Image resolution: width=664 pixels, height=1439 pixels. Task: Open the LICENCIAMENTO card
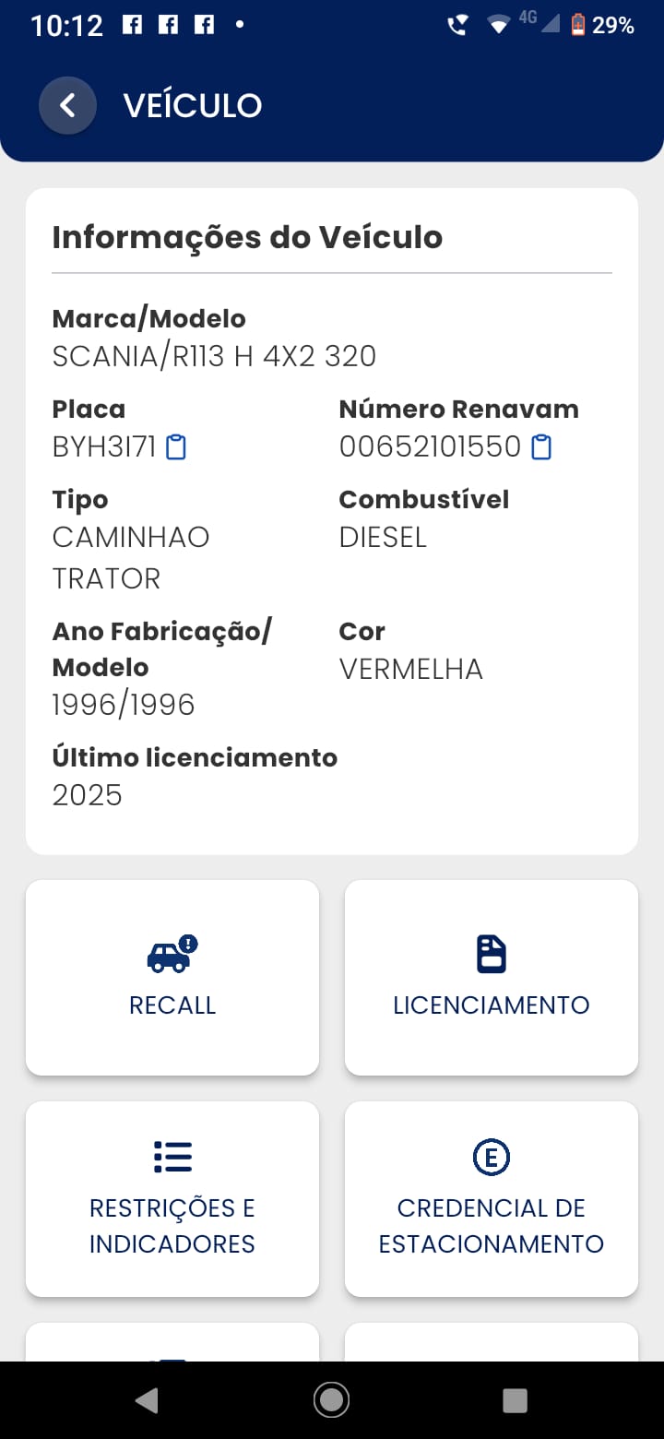[492, 977]
